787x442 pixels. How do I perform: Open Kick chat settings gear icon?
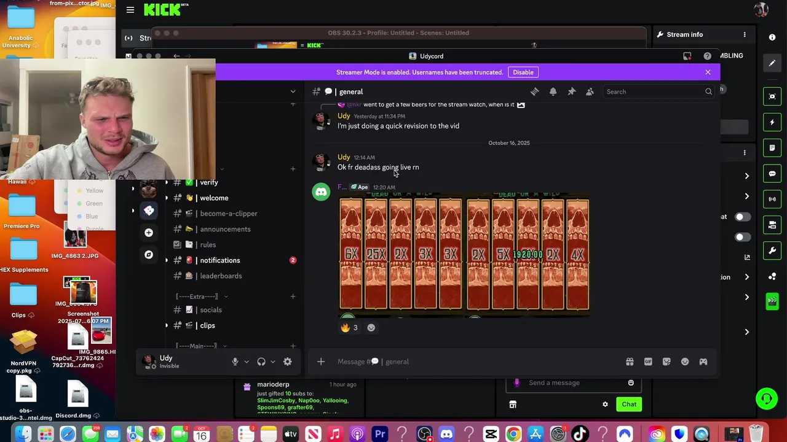(605, 404)
